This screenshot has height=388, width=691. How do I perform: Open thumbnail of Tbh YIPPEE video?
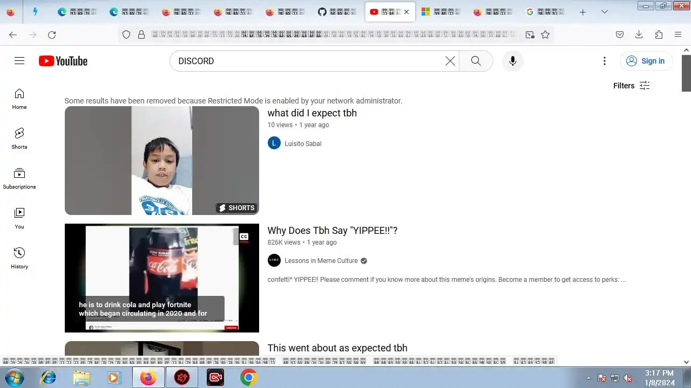(x=162, y=278)
